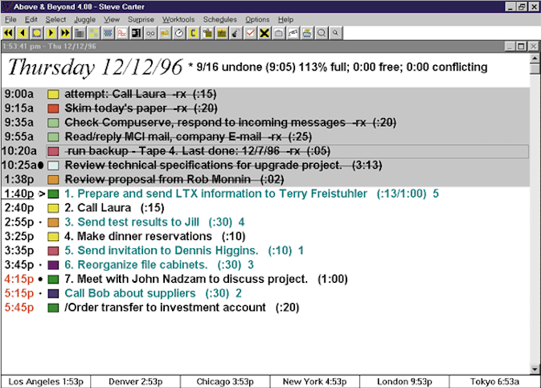The width and height of the screenshot is (541, 388).
Task: Click the black X toolbar icon
Action: pyautogui.click(x=264, y=33)
